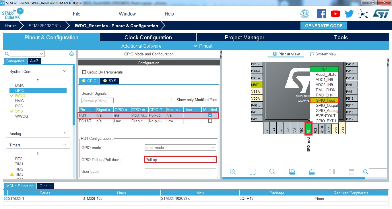
Task: Click the zoom out magnifier icon
Action: click(x=272, y=172)
